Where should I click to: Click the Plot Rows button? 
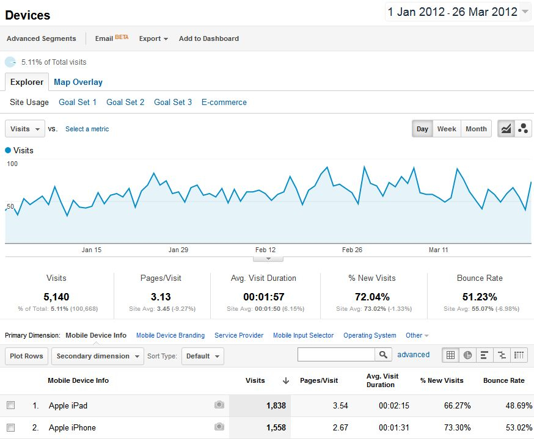tap(26, 356)
